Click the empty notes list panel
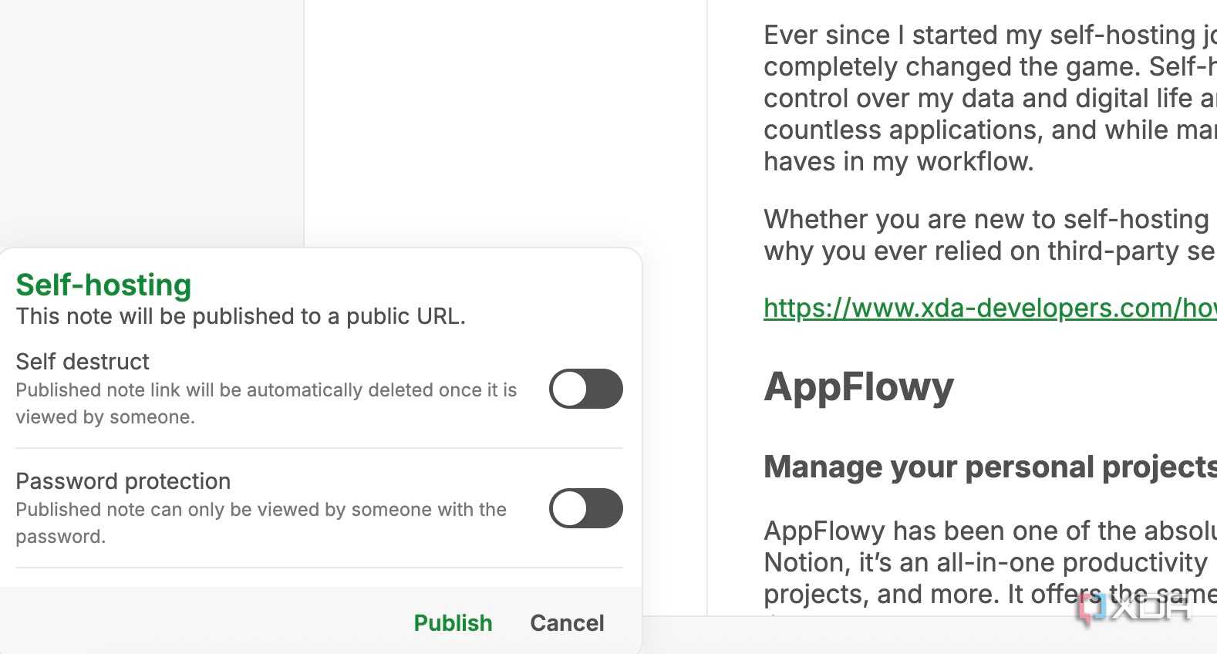The width and height of the screenshot is (1217, 654). 505,123
